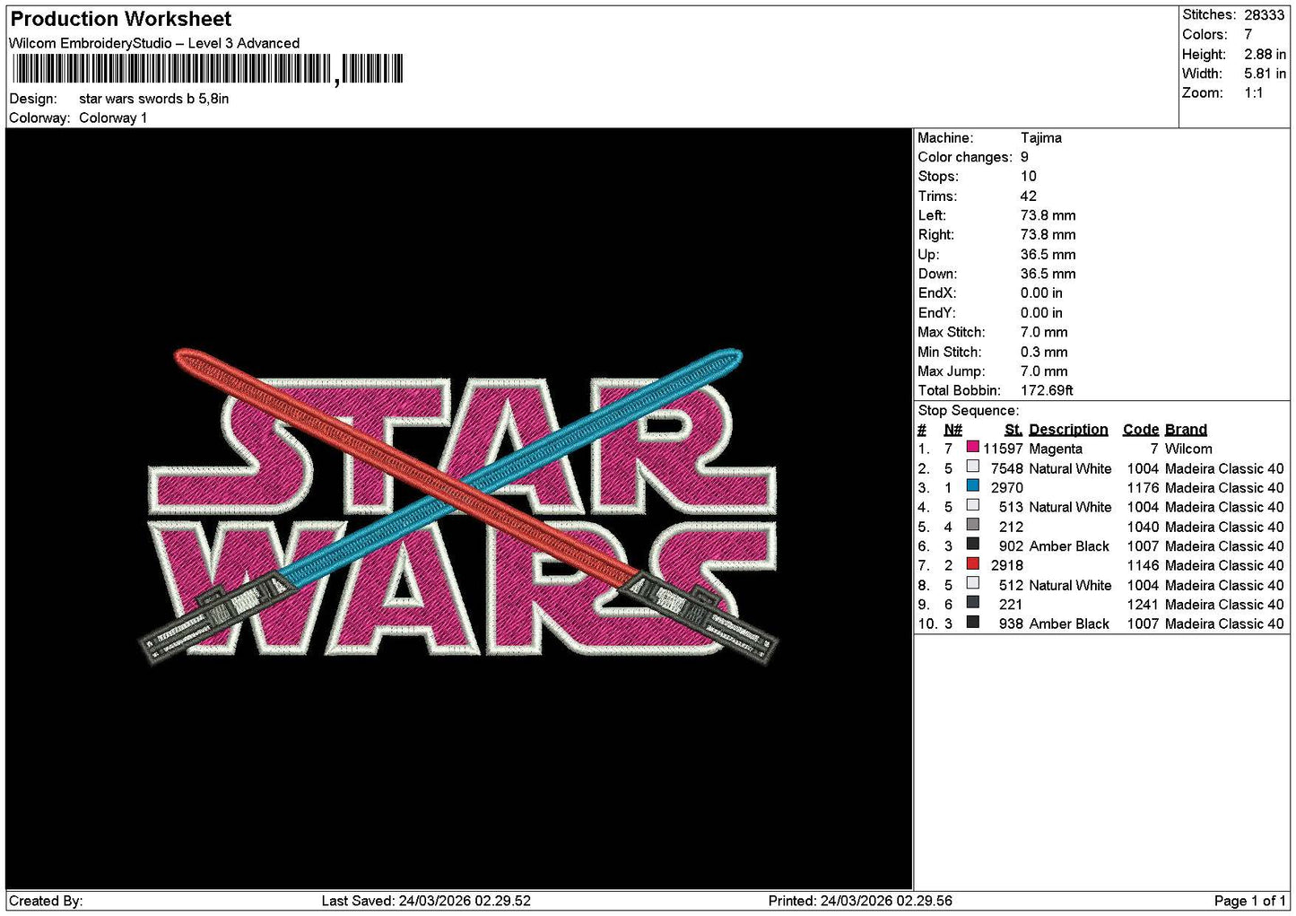Click the Color changes value 9
The width and height of the screenshot is (1296, 916).
point(1024,157)
